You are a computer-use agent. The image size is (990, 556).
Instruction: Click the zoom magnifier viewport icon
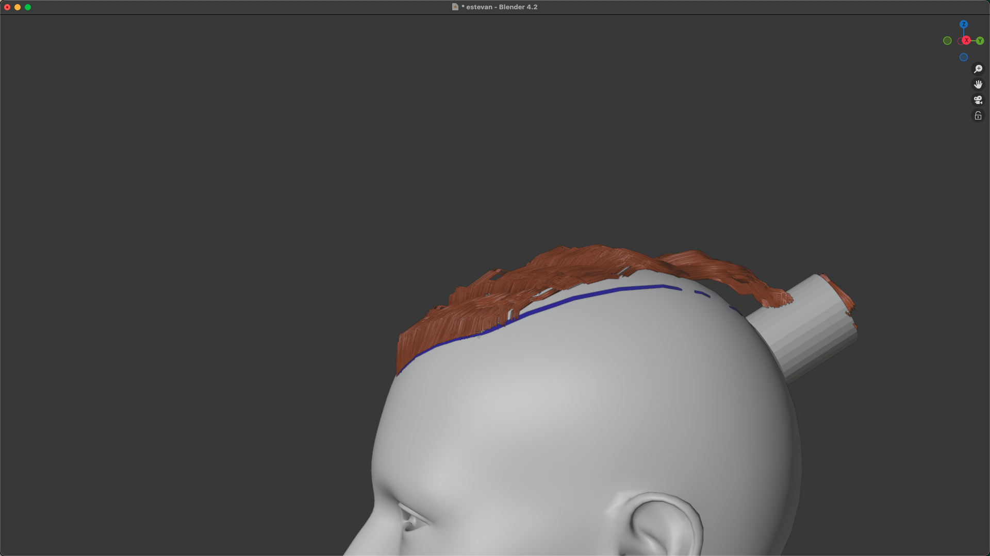pyautogui.click(x=978, y=69)
